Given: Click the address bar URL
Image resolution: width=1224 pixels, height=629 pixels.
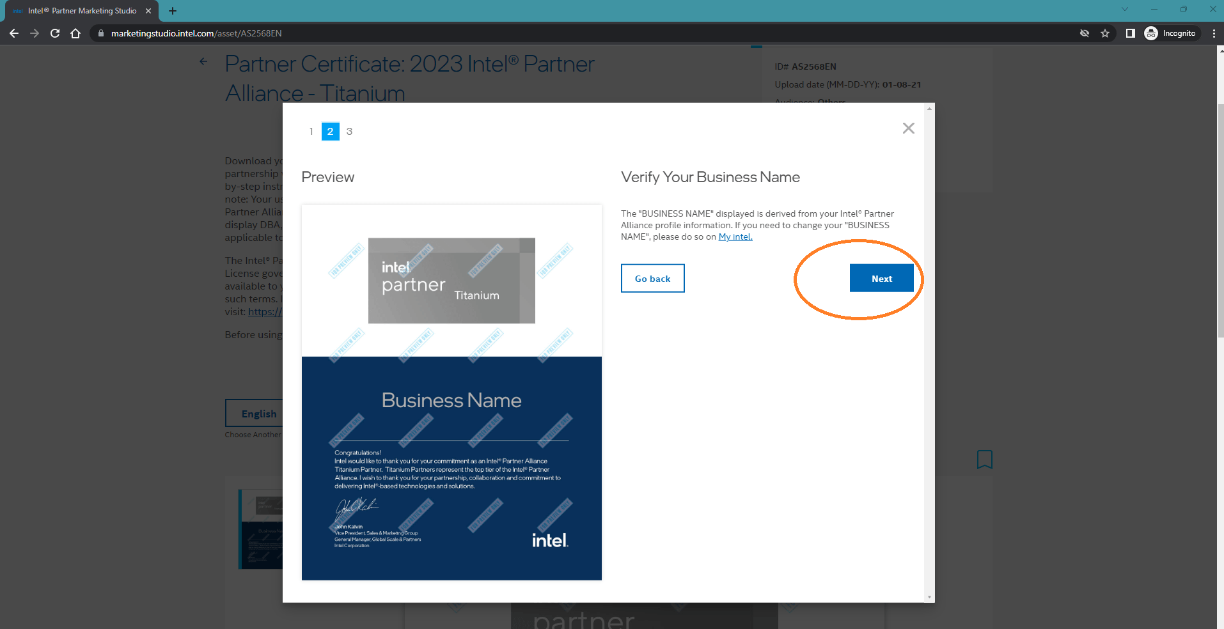Looking at the screenshot, I should pos(196,33).
